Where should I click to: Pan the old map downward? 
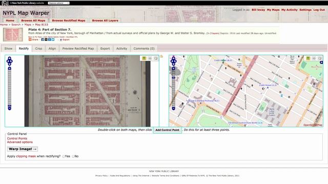point(9,64)
